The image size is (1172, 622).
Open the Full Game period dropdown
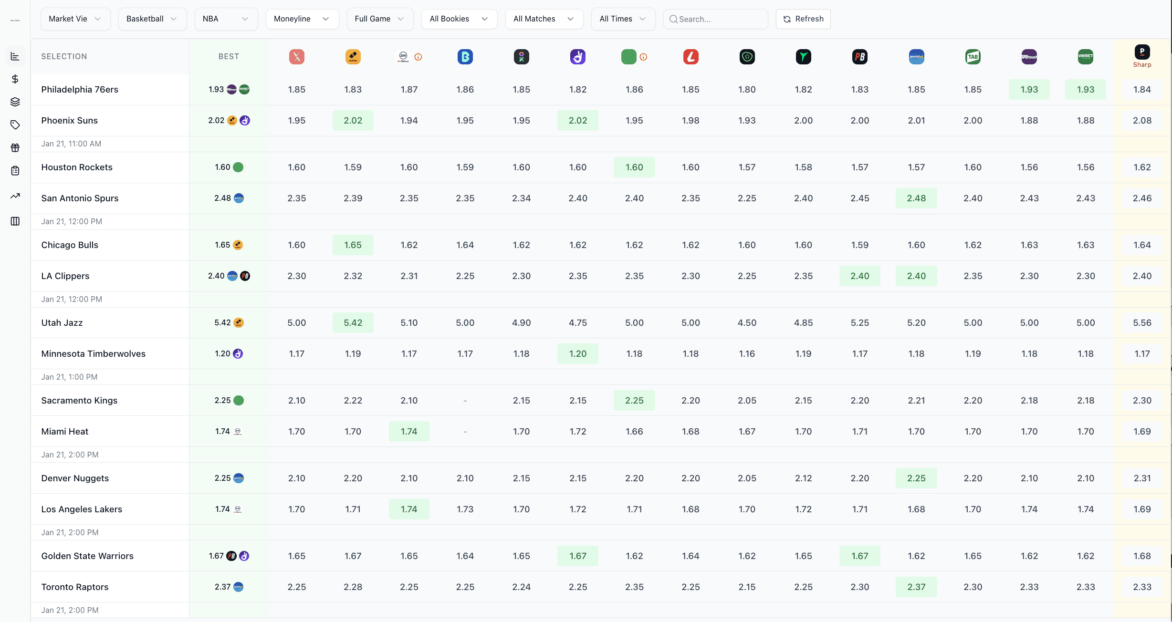coord(379,19)
